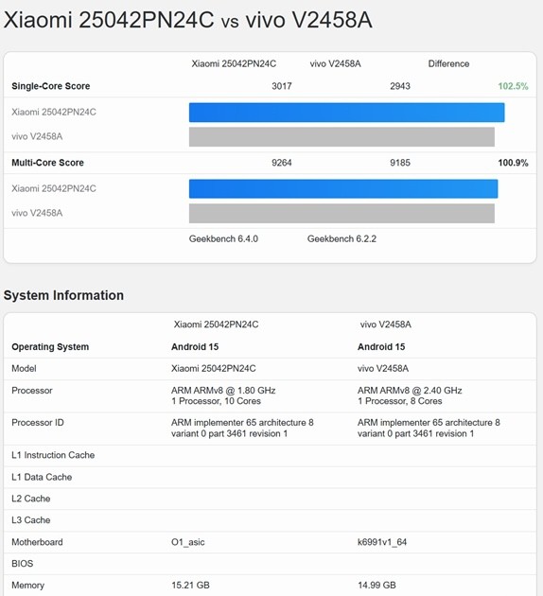Select the single-core score value 2943
Image resolution: width=543 pixels, height=596 pixels.
(x=400, y=86)
